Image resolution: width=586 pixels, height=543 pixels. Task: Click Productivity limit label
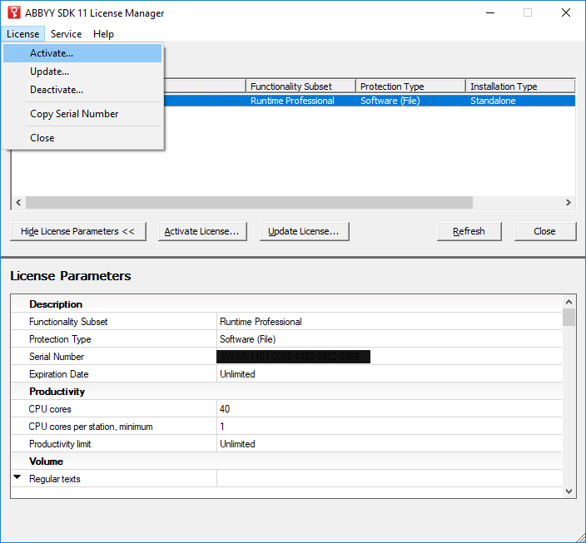pos(60,444)
